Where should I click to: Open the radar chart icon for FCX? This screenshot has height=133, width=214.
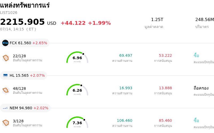pos(6,58)
